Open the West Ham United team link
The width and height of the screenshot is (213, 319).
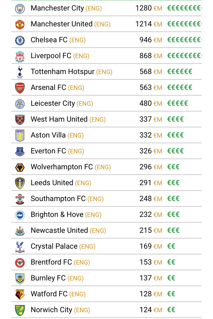pyautogui.click(x=59, y=119)
